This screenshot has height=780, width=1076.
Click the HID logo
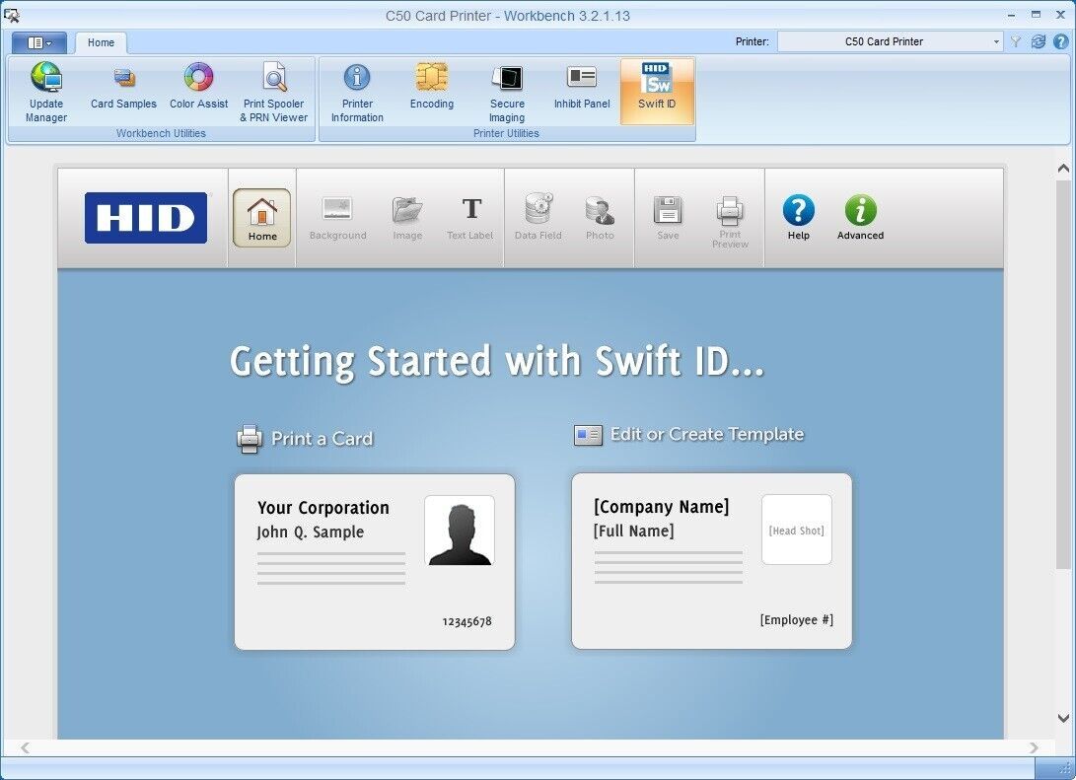coord(146,218)
